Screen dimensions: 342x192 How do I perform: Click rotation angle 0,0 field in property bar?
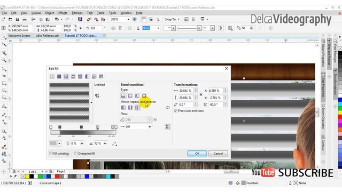click(x=96, y=28)
